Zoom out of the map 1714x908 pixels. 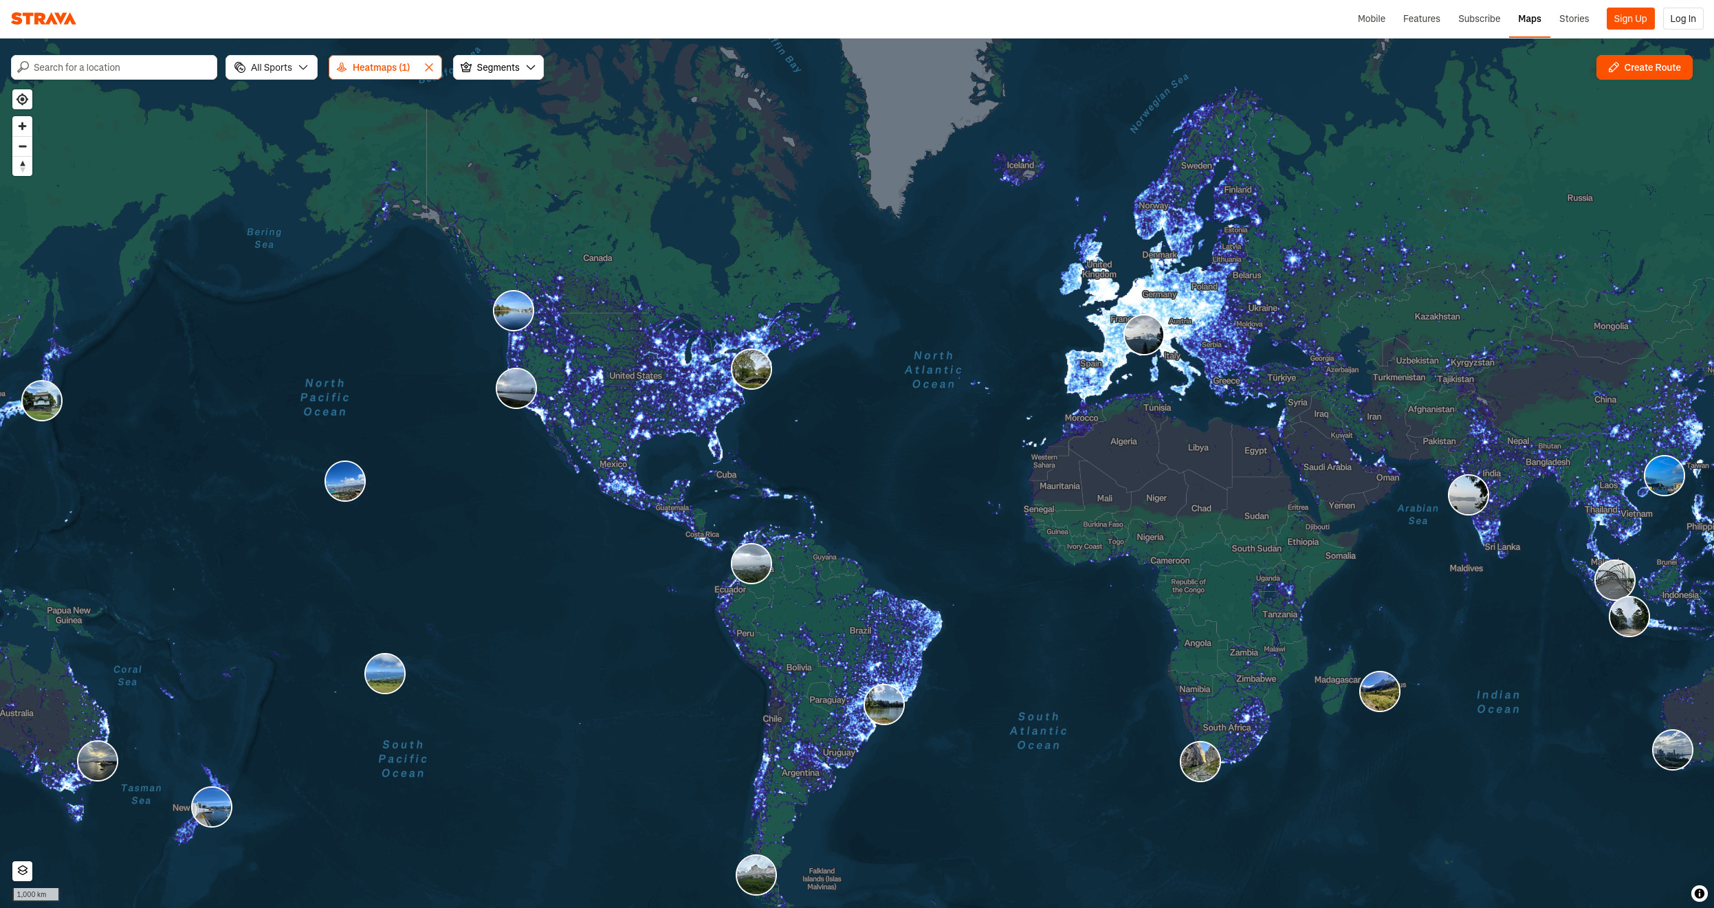[x=23, y=146]
